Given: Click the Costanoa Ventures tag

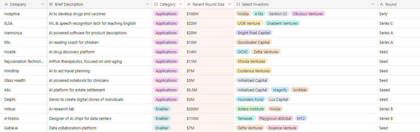Looking at the screenshot, I should click(x=254, y=71).
